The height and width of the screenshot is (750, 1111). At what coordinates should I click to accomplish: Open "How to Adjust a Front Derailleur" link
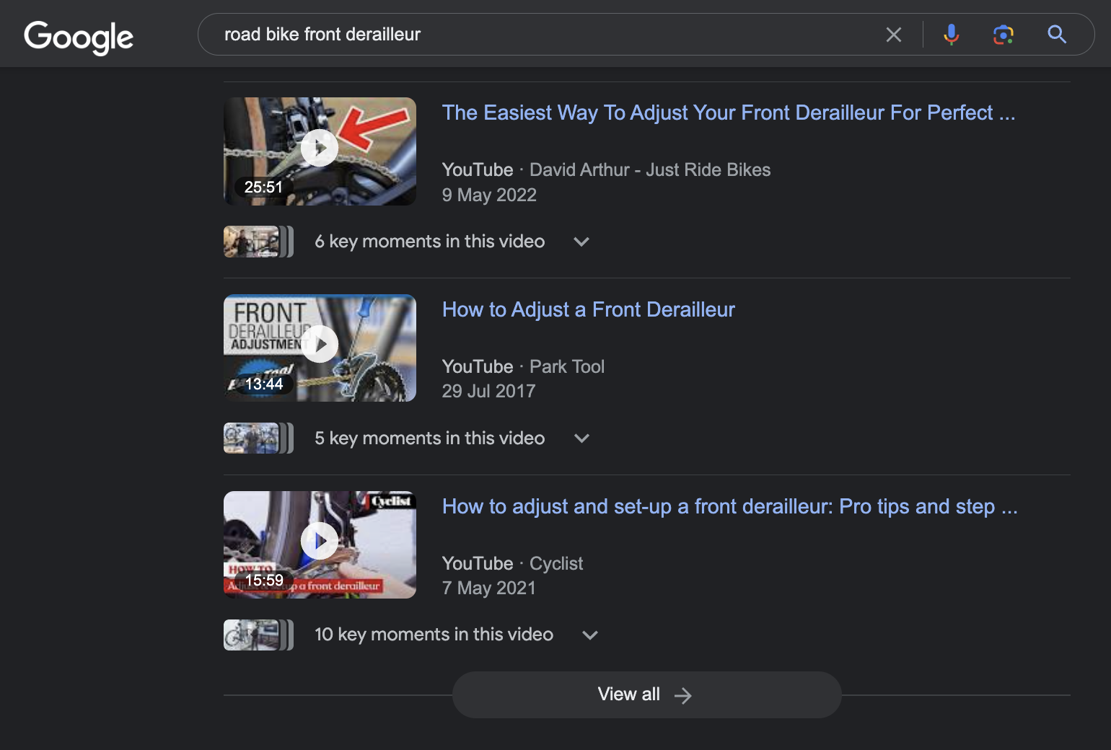(x=588, y=310)
